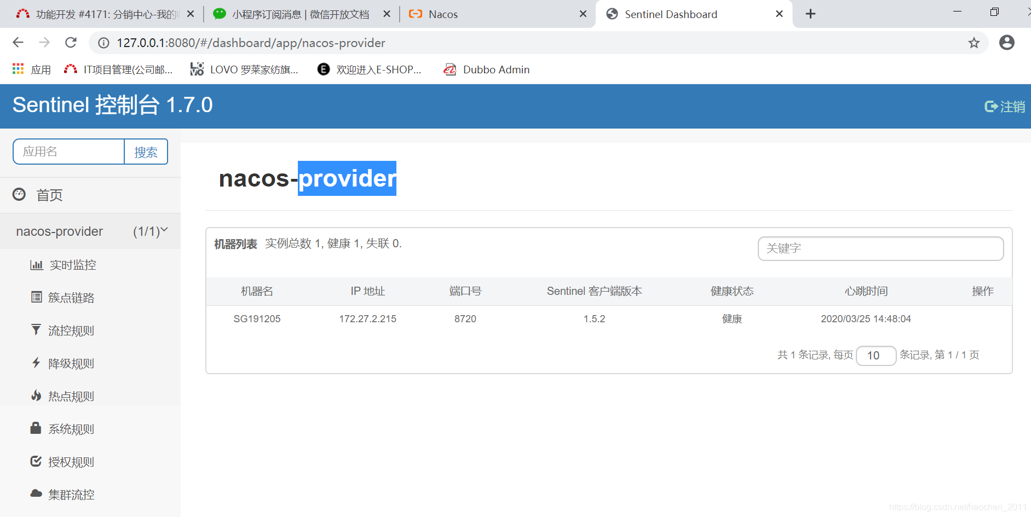The width and height of the screenshot is (1031, 517).
Task: Open the Dubbo Admin bookmark
Action: pyautogui.click(x=486, y=69)
